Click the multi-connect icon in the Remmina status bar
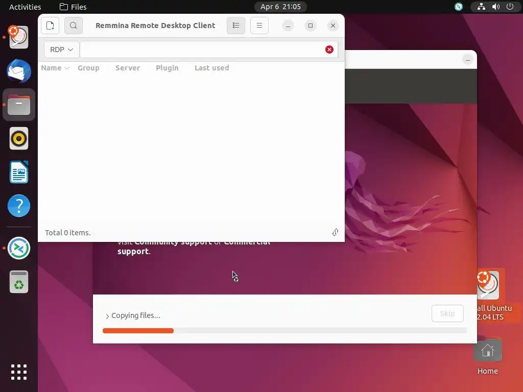523x392 pixels. click(x=335, y=232)
